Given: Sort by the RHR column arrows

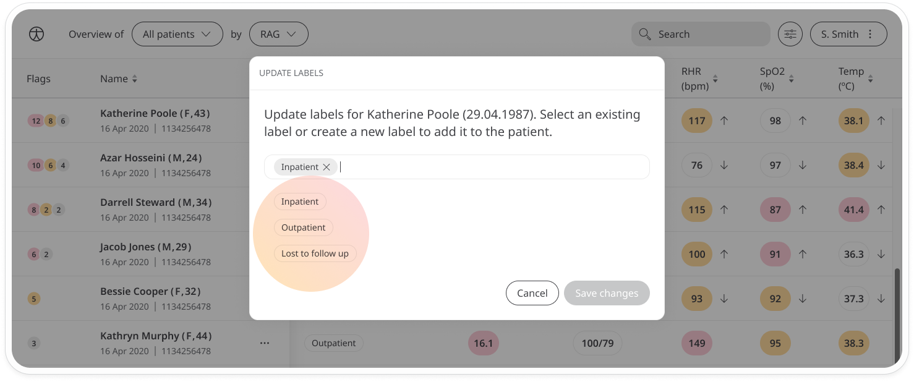Looking at the screenshot, I should [715, 79].
